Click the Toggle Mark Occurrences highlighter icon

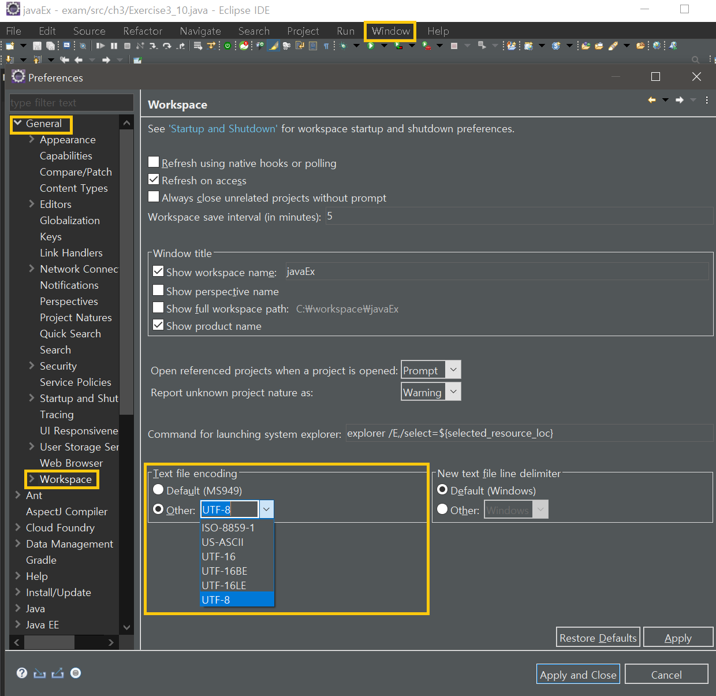pyautogui.click(x=273, y=46)
